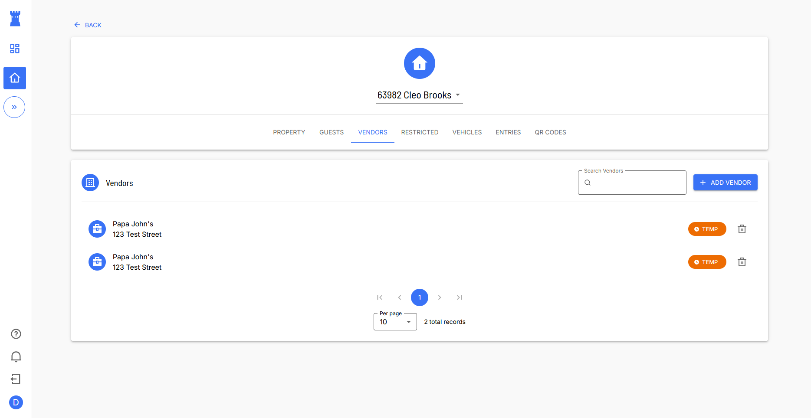Viewport: 811px width, 418px height.
Task: Click the castle logo icon
Action: tap(15, 19)
